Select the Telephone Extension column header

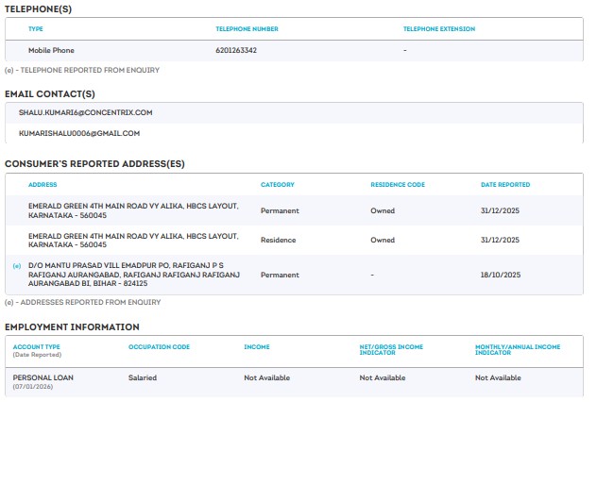click(438, 29)
